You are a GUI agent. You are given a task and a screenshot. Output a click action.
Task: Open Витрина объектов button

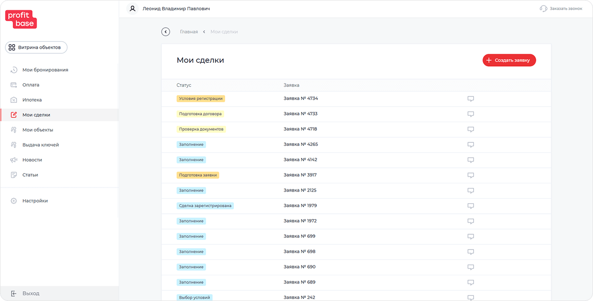coord(36,47)
